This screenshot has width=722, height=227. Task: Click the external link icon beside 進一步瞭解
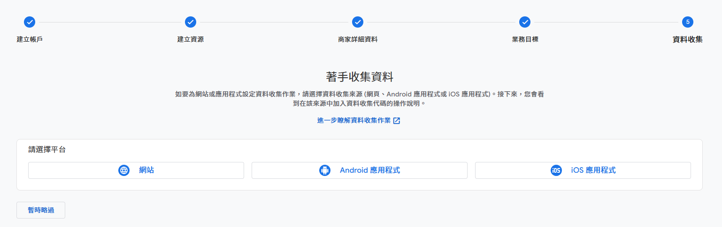397,121
